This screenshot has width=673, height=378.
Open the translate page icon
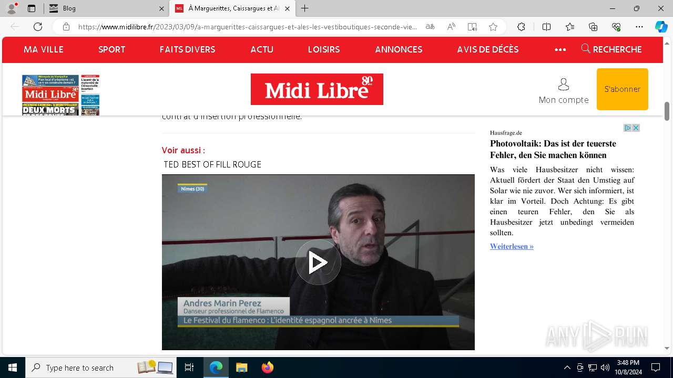point(430,27)
